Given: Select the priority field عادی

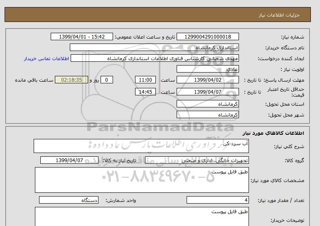Looking at the screenshot, I should click(207, 69).
